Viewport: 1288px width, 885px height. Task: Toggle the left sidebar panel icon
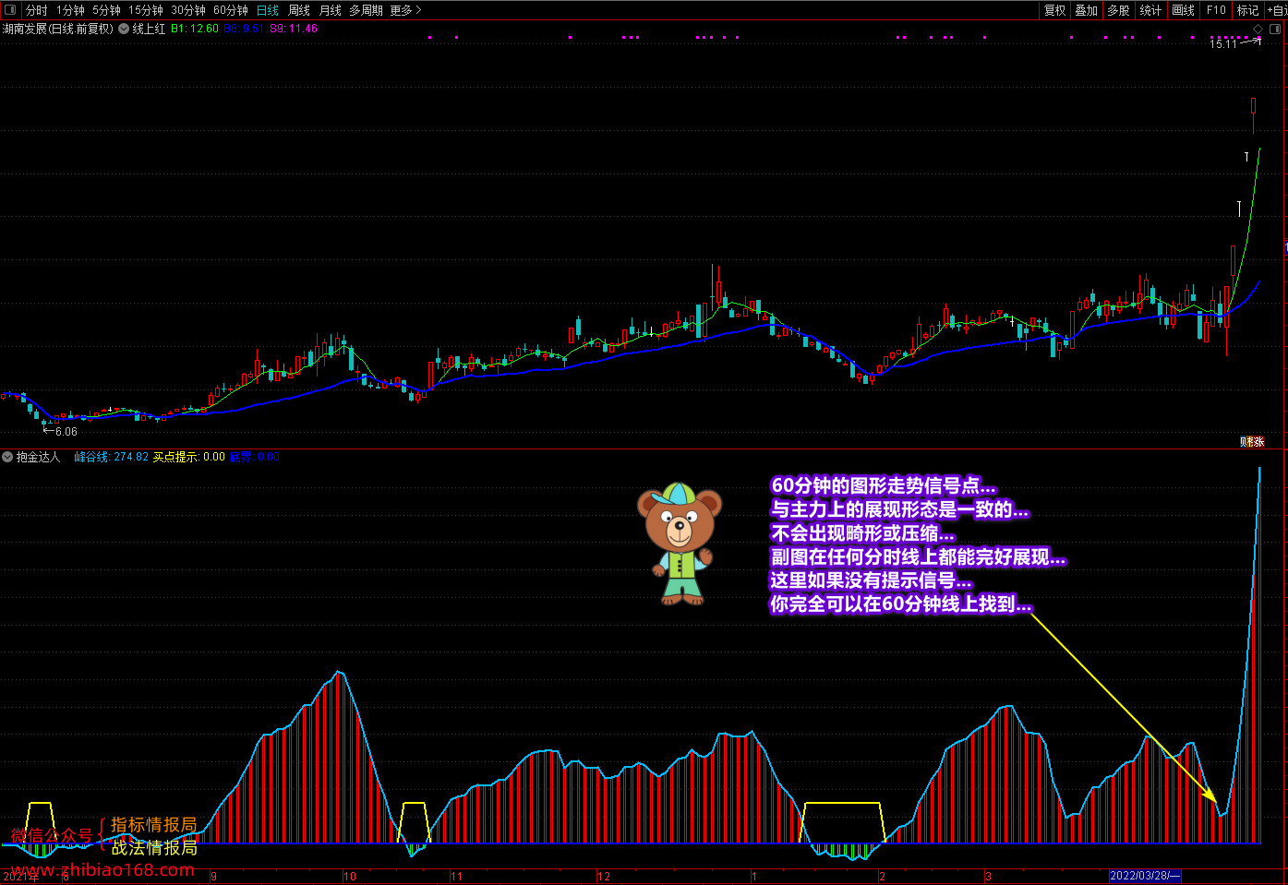pyautogui.click(x=9, y=10)
